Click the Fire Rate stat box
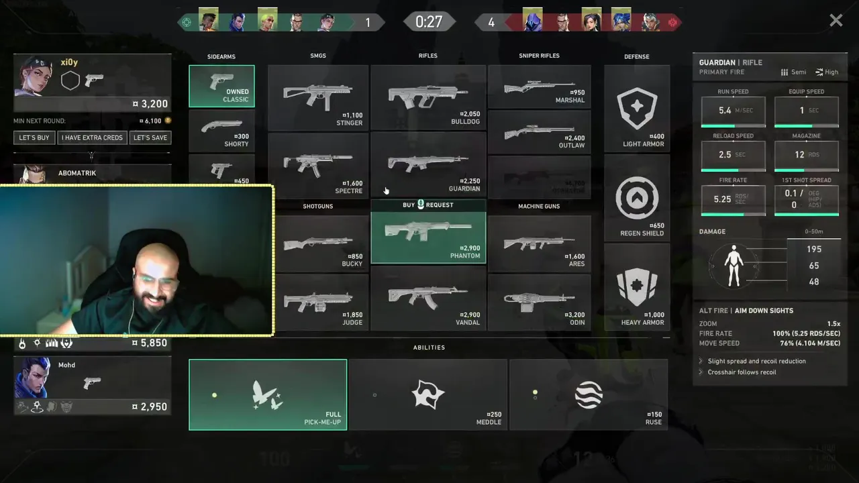The height and width of the screenshot is (483, 859). pyautogui.click(x=733, y=201)
